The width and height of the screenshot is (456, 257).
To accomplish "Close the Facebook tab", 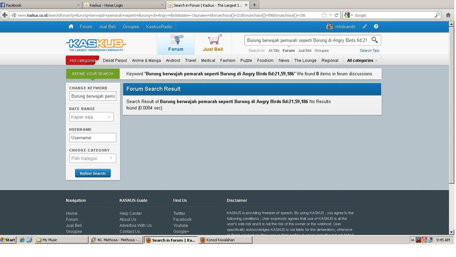I will tap(78, 5).
